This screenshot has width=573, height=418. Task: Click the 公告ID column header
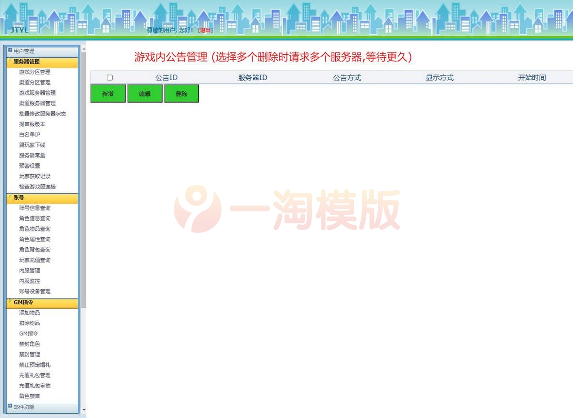(x=166, y=77)
